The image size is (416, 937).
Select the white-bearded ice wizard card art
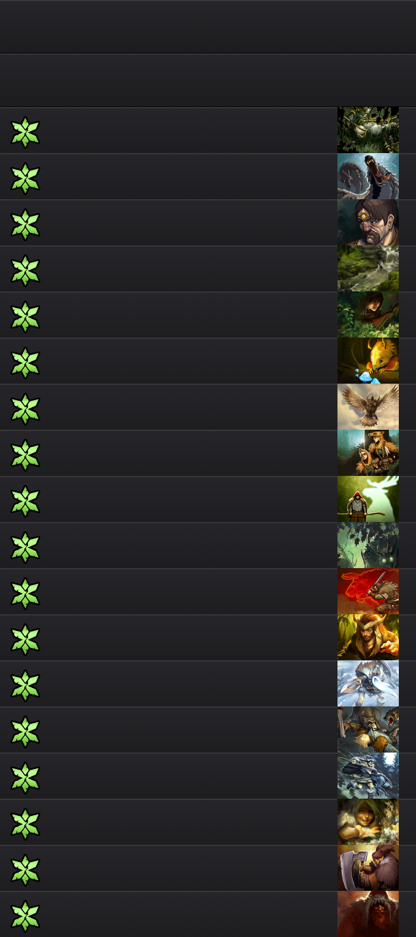click(x=368, y=684)
